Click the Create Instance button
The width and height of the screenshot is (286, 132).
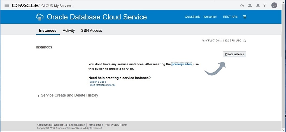point(234,54)
